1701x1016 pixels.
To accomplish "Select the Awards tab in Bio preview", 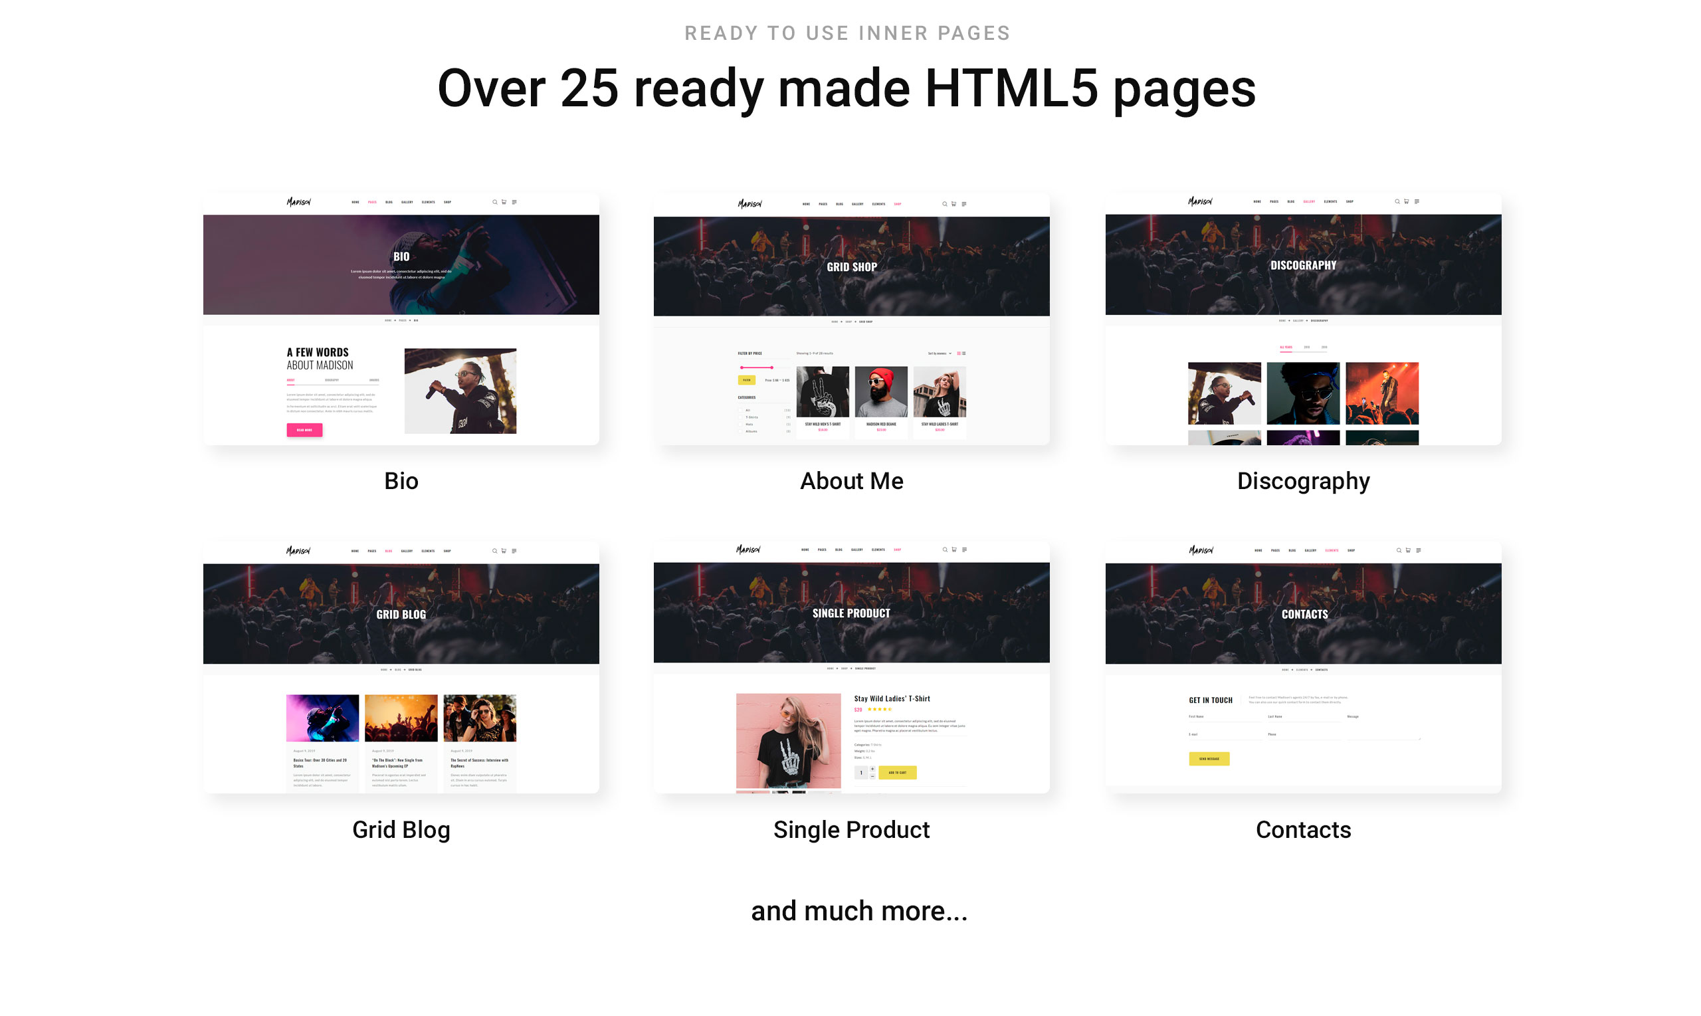I will (x=375, y=381).
